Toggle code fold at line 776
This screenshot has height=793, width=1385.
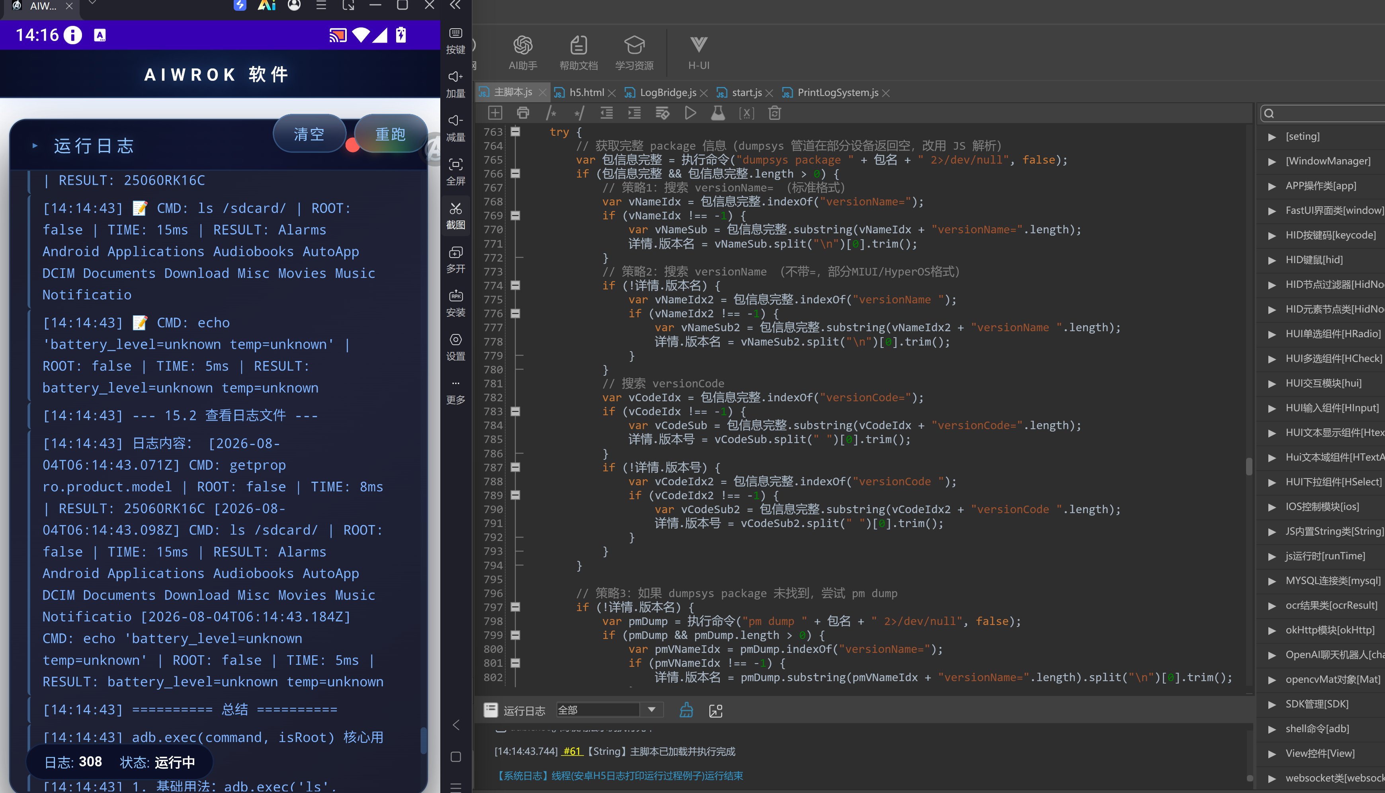515,313
